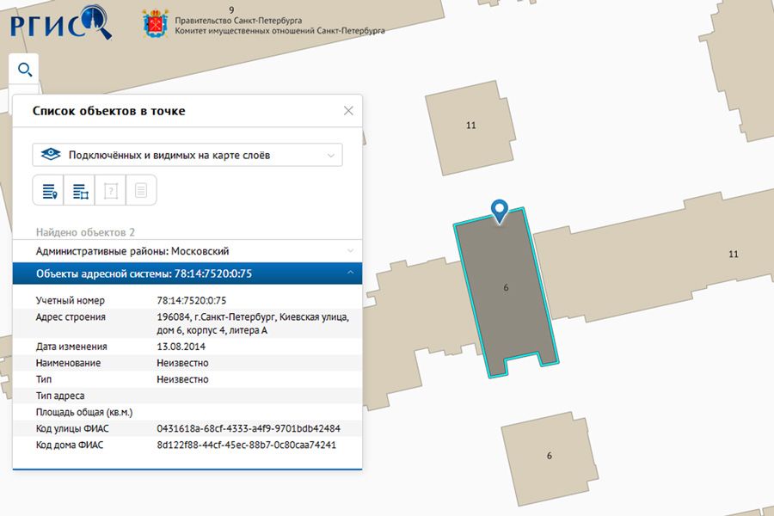Select Код улицы ФИАС value 0431618a
Image resolution: width=774 pixels, height=516 pixels.
click(249, 428)
